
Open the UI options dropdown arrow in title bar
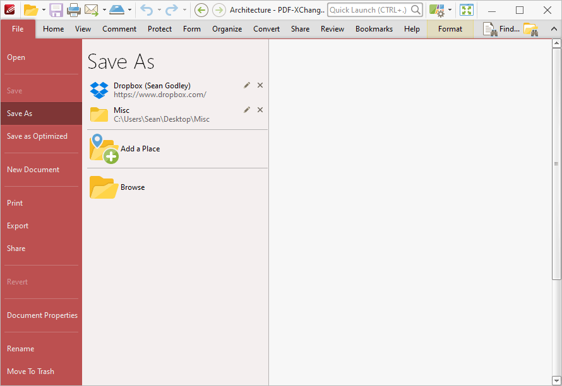tap(450, 10)
